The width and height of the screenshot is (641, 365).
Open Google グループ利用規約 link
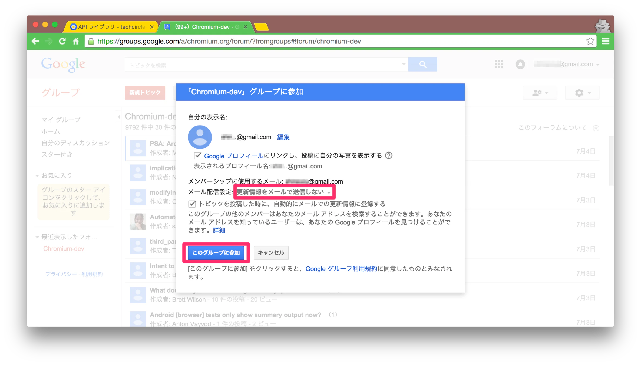[x=341, y=269]
